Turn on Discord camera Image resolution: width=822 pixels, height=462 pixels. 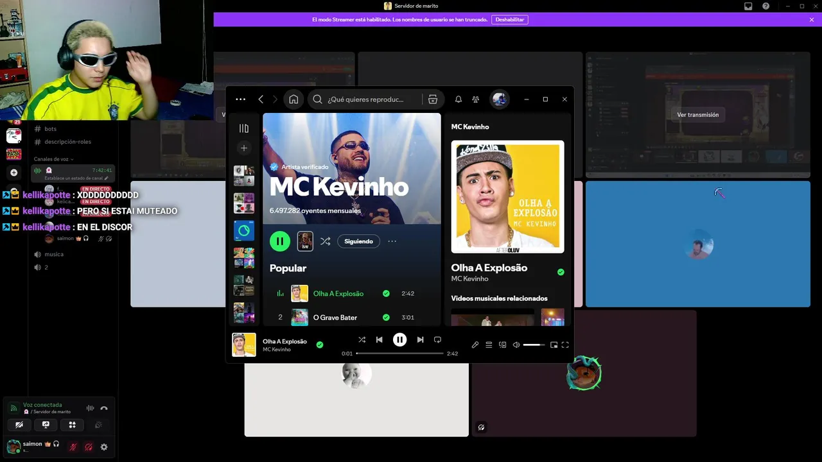point(19,425)
